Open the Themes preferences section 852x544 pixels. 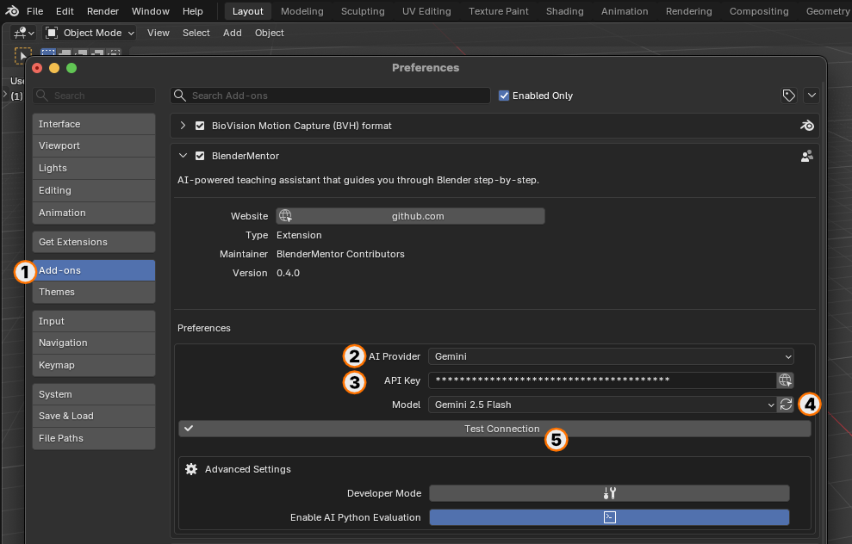(93, 292)
